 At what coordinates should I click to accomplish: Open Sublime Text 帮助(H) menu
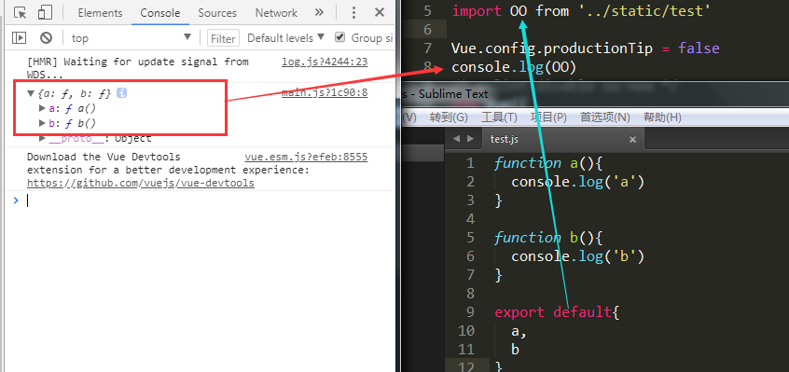[662, 117]
